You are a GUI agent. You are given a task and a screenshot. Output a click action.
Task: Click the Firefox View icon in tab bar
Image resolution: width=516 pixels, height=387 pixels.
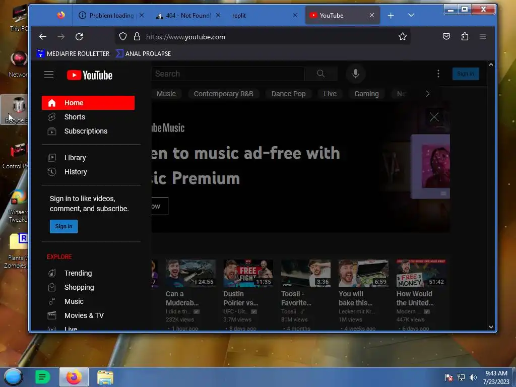[61, 15]
